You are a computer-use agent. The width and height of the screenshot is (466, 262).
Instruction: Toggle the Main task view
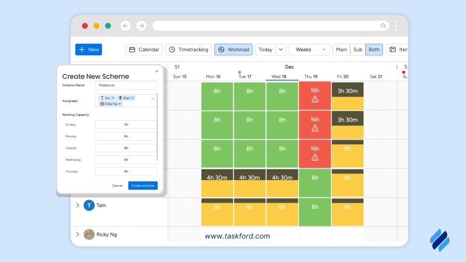tap(342, 50)
